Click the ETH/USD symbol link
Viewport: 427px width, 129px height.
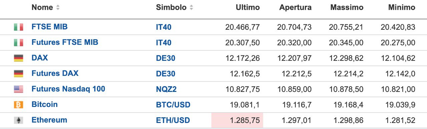click(173, 120)
